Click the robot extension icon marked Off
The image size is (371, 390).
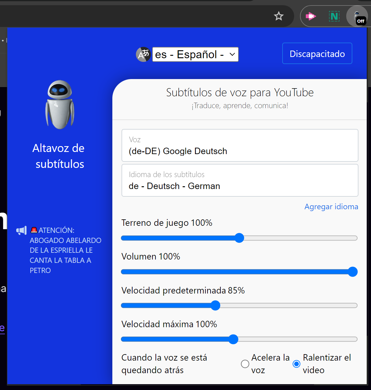(x=357, y=16)
